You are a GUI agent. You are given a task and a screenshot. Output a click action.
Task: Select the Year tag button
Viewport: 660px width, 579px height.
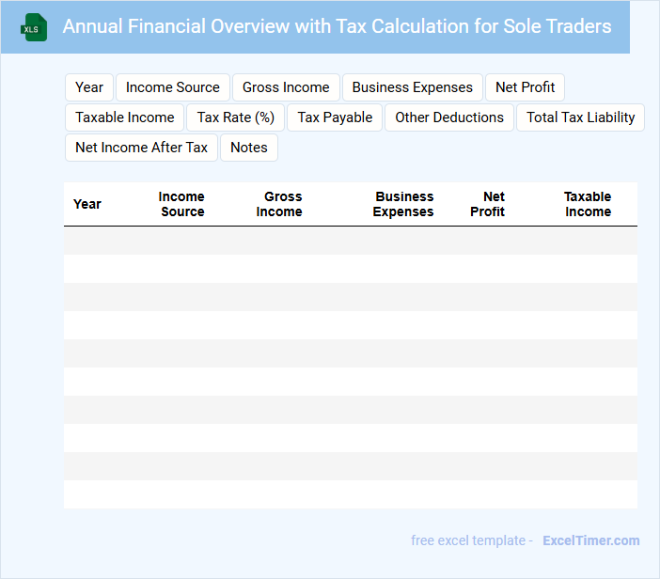[89, 87]
